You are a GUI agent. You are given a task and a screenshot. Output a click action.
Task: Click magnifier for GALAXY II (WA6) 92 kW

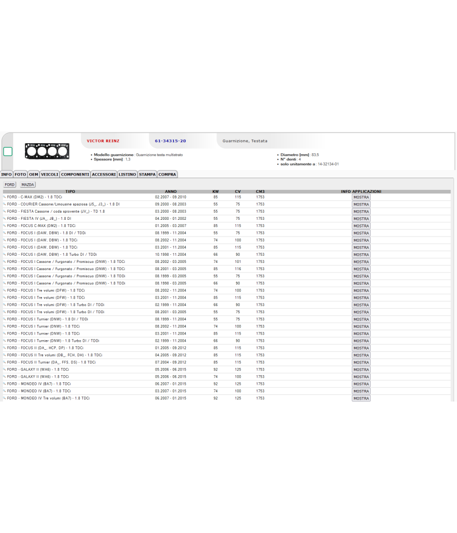click(5, 369)
